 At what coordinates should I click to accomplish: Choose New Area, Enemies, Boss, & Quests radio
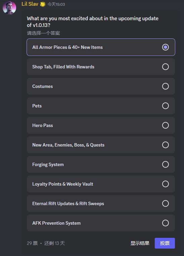coord(165,145)
